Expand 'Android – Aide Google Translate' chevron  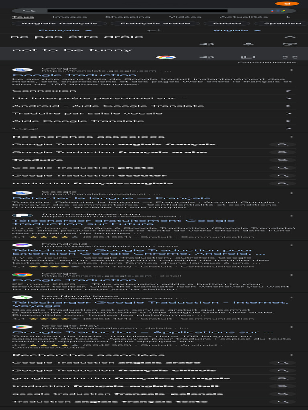click(x=288, y=106)
